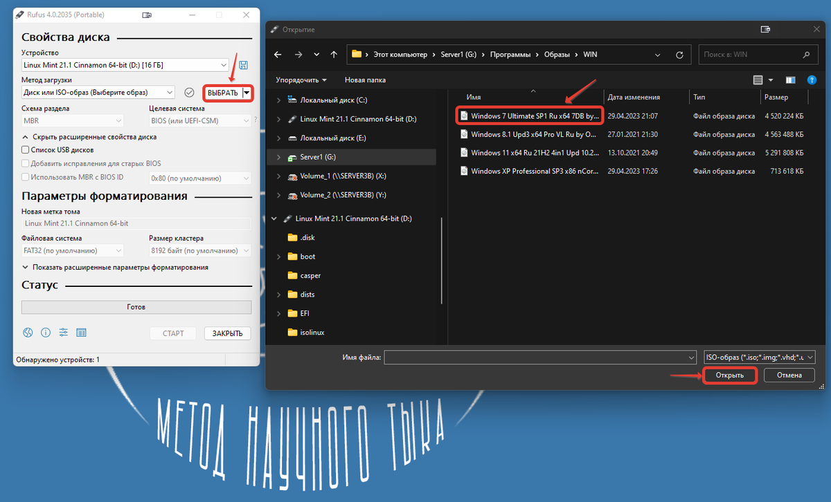Select Windows 7 Ultimate SP1 file

point(530,115)
